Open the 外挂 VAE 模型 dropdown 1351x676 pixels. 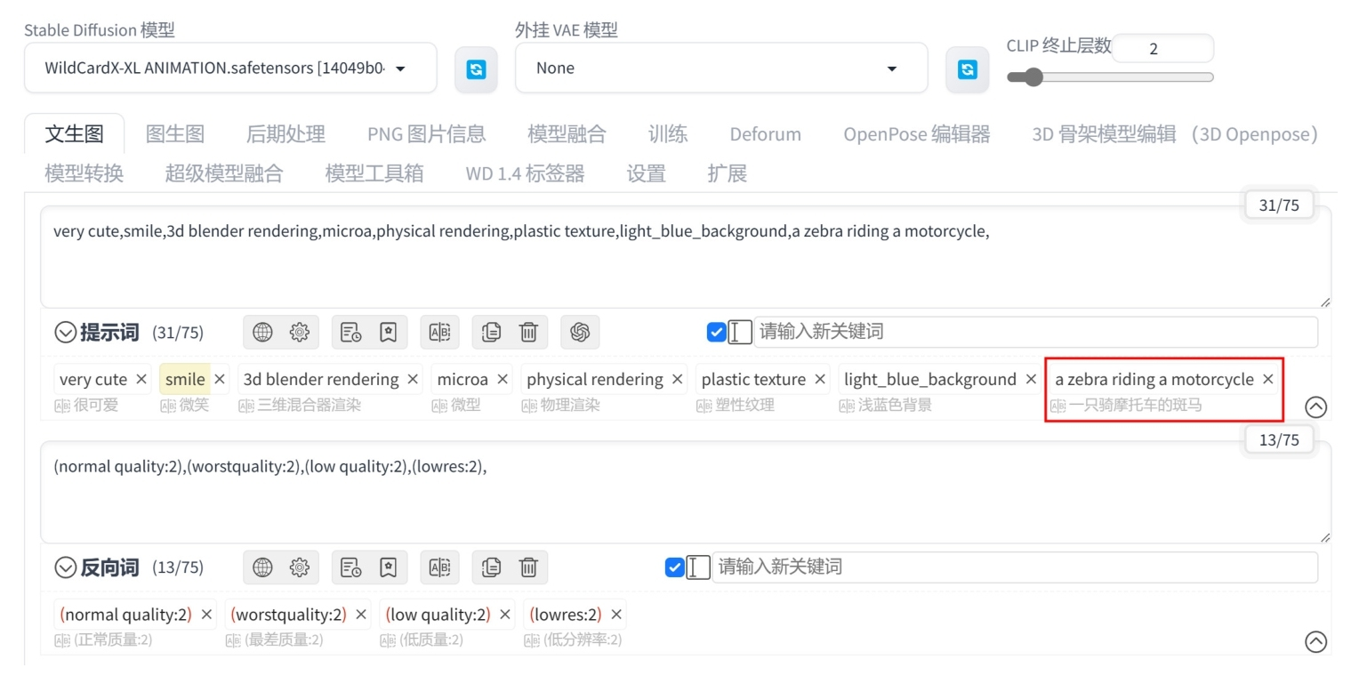721,68
